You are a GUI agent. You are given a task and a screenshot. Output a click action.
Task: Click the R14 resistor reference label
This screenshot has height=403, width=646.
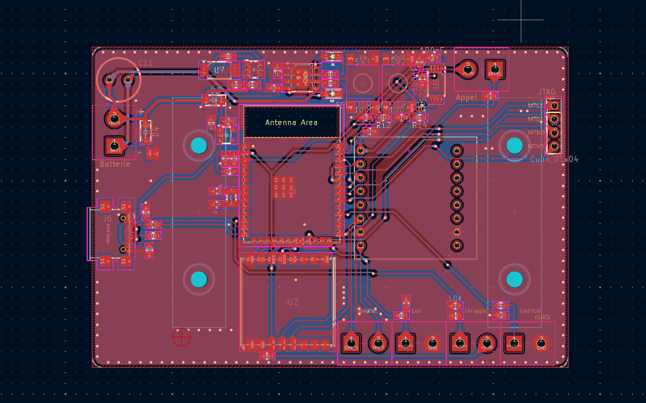(420, 125)
